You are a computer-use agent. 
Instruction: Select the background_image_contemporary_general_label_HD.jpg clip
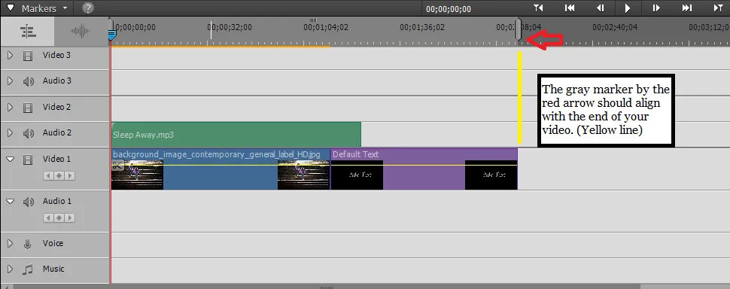click(221, 169)
